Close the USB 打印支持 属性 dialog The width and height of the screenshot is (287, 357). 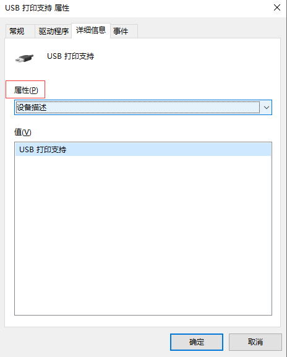click(276, 7)
